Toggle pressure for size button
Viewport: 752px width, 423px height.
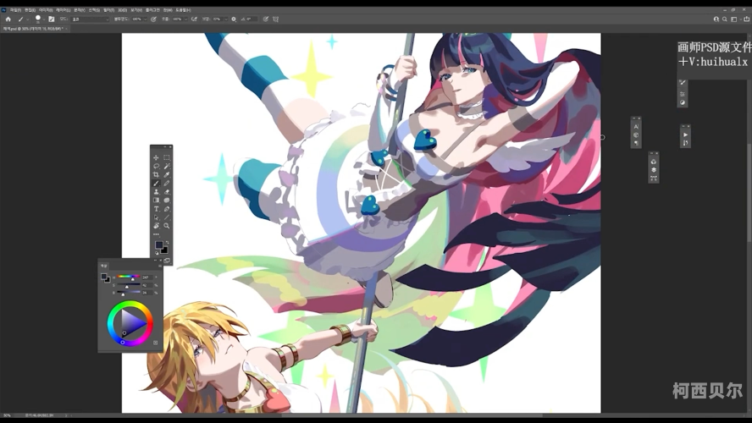(x=265, y=19)
